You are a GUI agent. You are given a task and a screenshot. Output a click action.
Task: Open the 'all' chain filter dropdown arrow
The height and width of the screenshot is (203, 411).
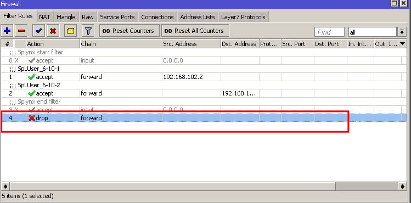click(x=402, y=32)
